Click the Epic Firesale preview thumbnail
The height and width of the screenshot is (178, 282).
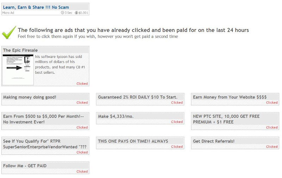pos(18,69)
